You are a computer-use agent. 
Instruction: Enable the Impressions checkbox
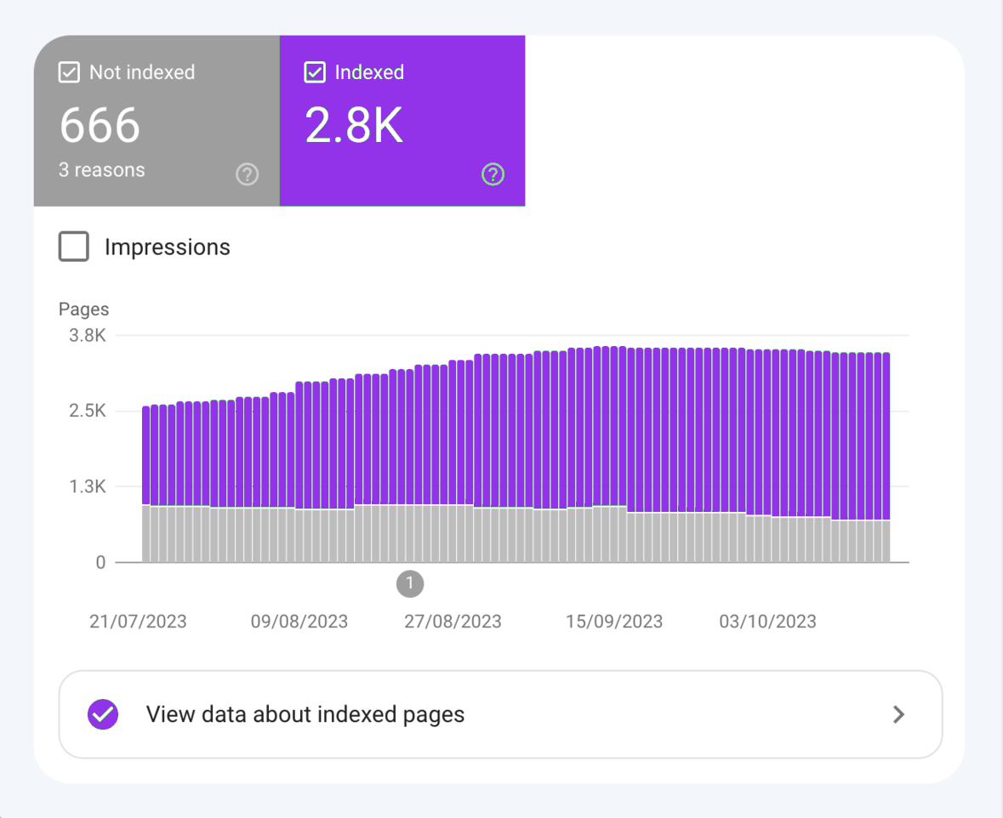(x=74, y=247)
